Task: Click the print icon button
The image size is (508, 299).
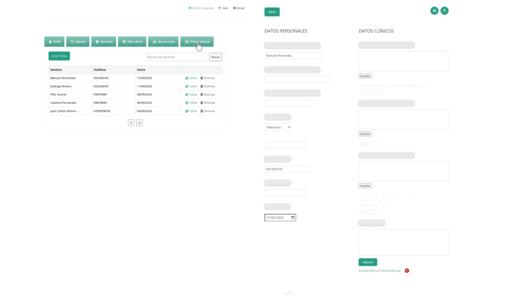Action: click(434, 10)
